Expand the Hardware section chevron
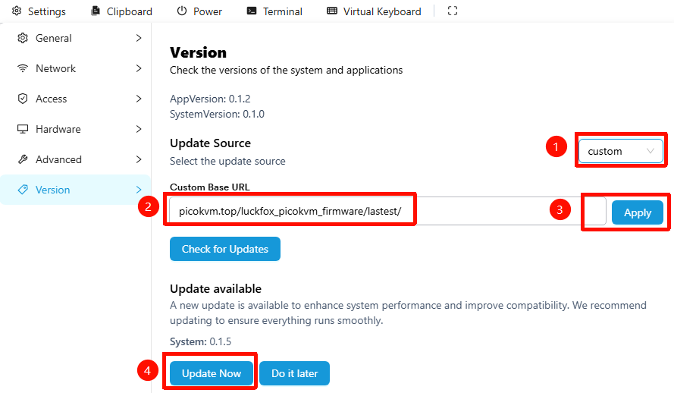The height and width of the screenshot is (393, 674). 139,129
